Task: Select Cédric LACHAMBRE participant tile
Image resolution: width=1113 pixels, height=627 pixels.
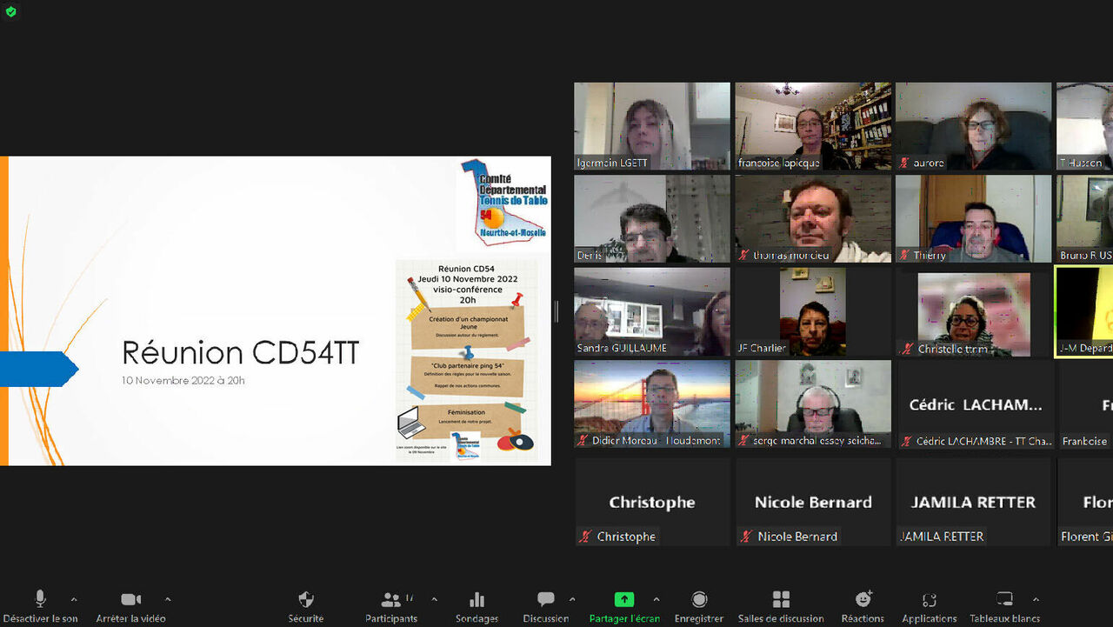Action: (x=974, y=404)
